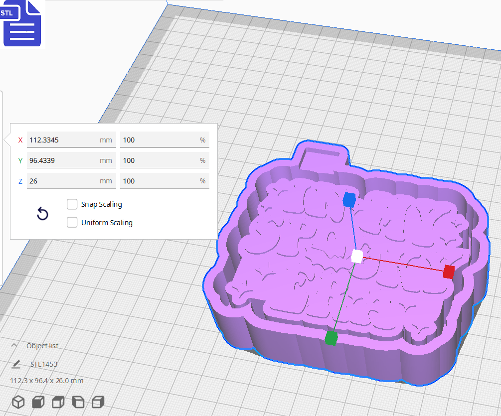Image resolution: width=501 pixels, height=416 pixels.
Task: Grab the green Y-axis scale handle
Action: [332, 338]
